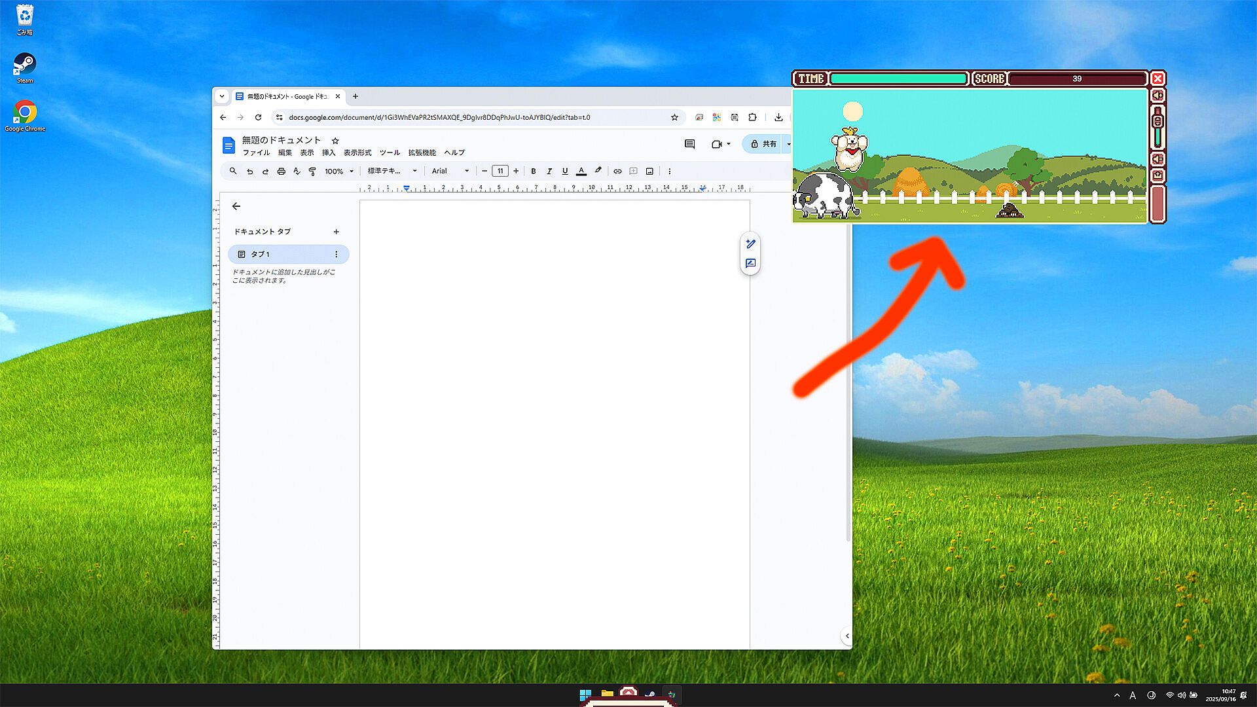The image size is (1257, 707).
Task: Open the 挿入 menu
Action: point(328,153)
